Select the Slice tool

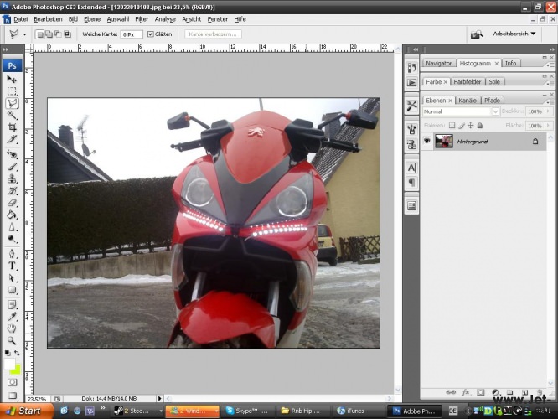click(x=12, y=139)
